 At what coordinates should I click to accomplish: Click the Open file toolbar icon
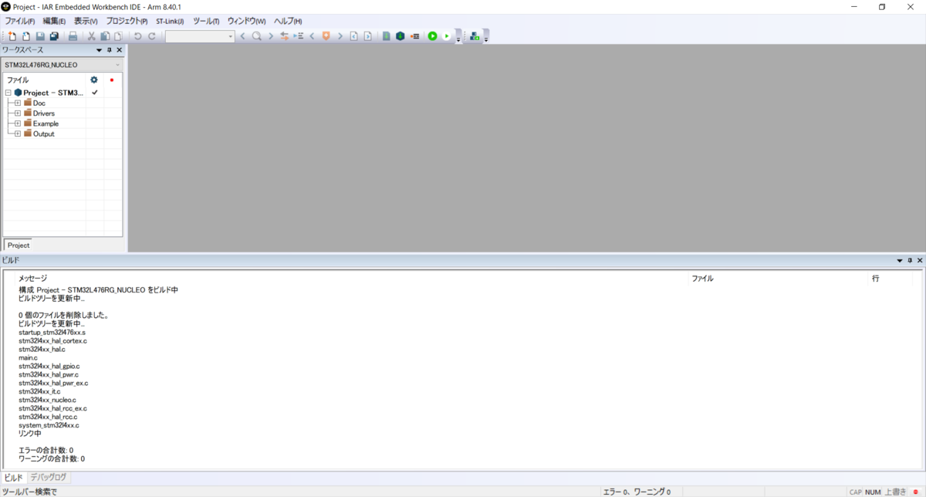(26, 36)
